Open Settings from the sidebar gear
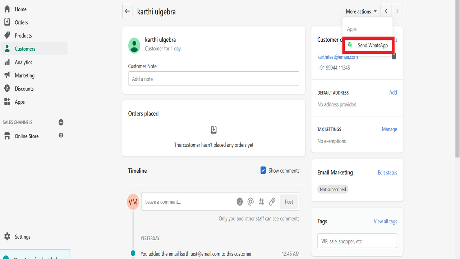This screenshot has height=259, width=460. coord(22,237)
